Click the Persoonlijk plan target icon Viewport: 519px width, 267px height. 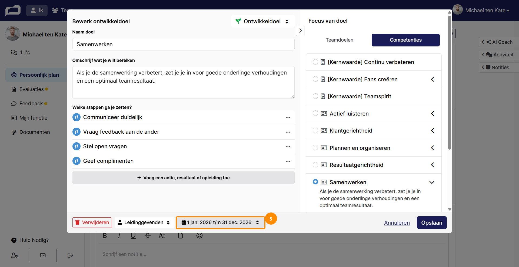click(x=14, y=75)
